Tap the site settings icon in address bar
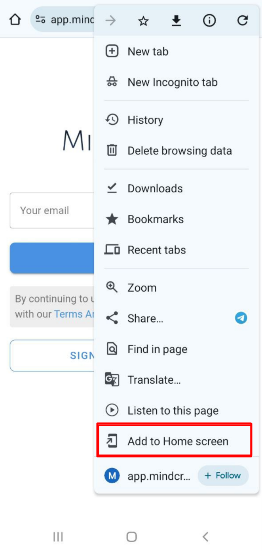The image size is (262, 551). pos(40,19)
